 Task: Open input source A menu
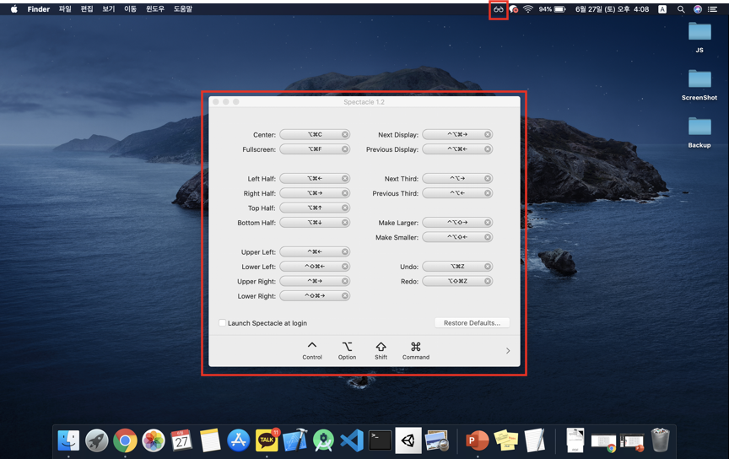tap(662, 8)
